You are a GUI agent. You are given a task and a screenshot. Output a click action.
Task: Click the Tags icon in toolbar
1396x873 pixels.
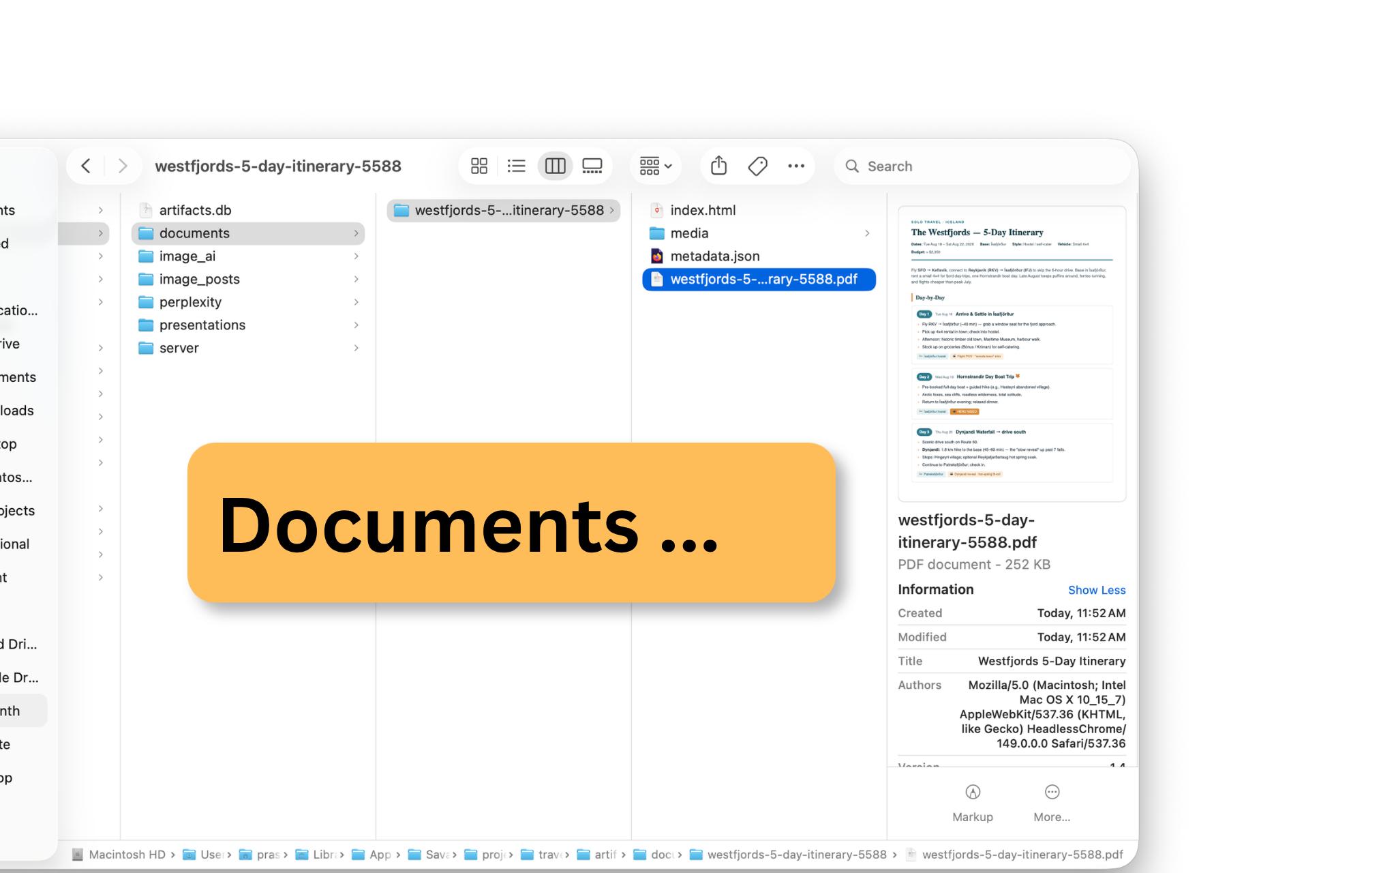tap(757, 166)
